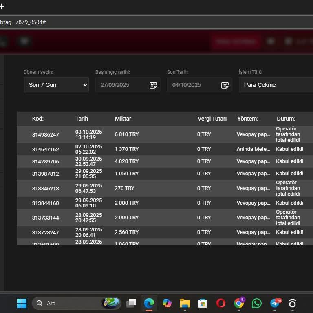Select transaction code 314936247
The width and height of the screenshot is (313, 313).
point(46,135)
